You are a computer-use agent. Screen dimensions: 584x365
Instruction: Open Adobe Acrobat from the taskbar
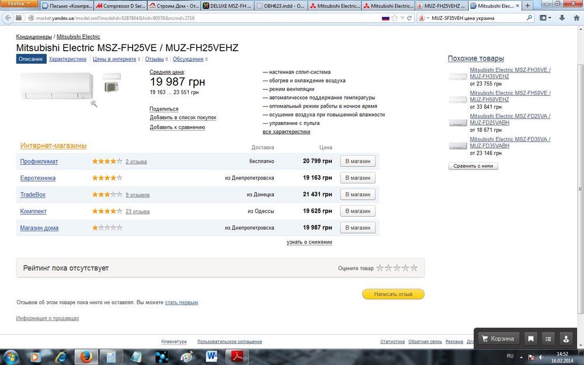click(x=238, y=357)
